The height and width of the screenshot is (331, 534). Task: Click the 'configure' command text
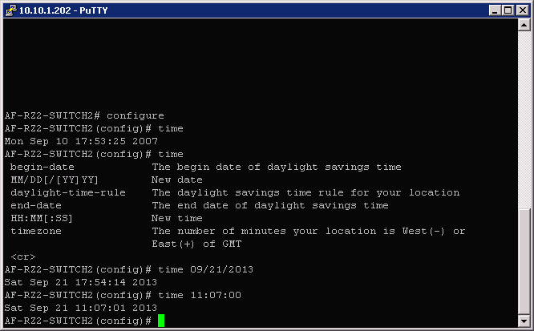135,115
